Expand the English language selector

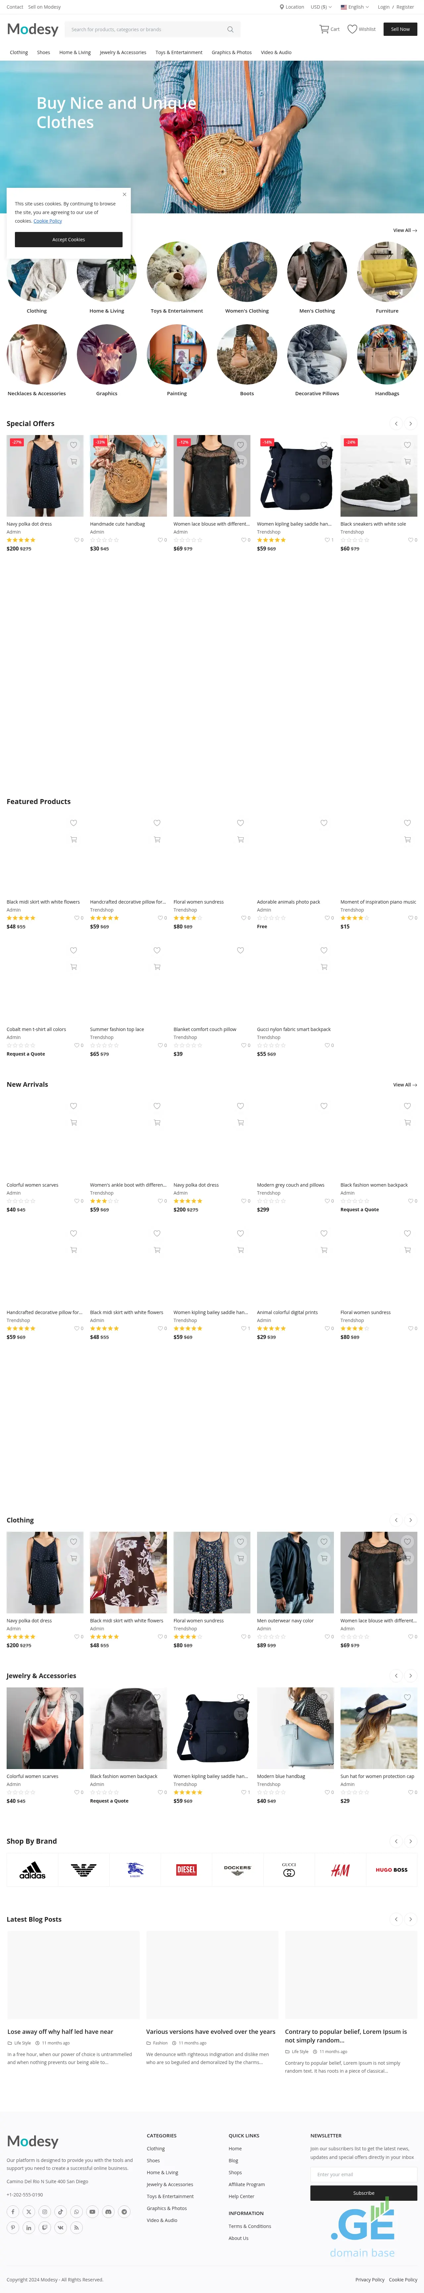tap(355, 7)
